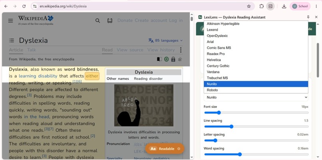Open the View history tab
322x160 pixels.
pyautogui.click(x=161, y=50)
